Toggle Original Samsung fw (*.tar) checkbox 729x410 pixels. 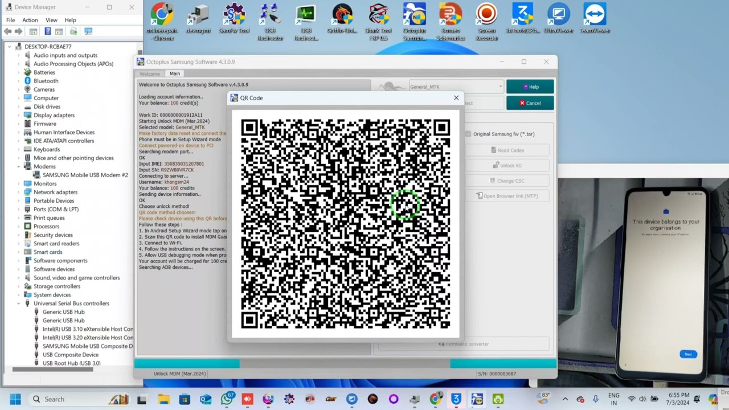pyautogui.click(x=468, y=134)
